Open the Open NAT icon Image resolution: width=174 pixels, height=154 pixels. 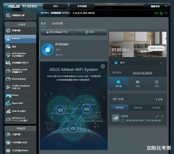pos(8,103)
